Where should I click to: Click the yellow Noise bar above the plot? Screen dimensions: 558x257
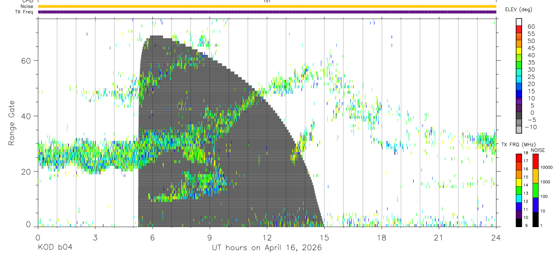[267, 6]
